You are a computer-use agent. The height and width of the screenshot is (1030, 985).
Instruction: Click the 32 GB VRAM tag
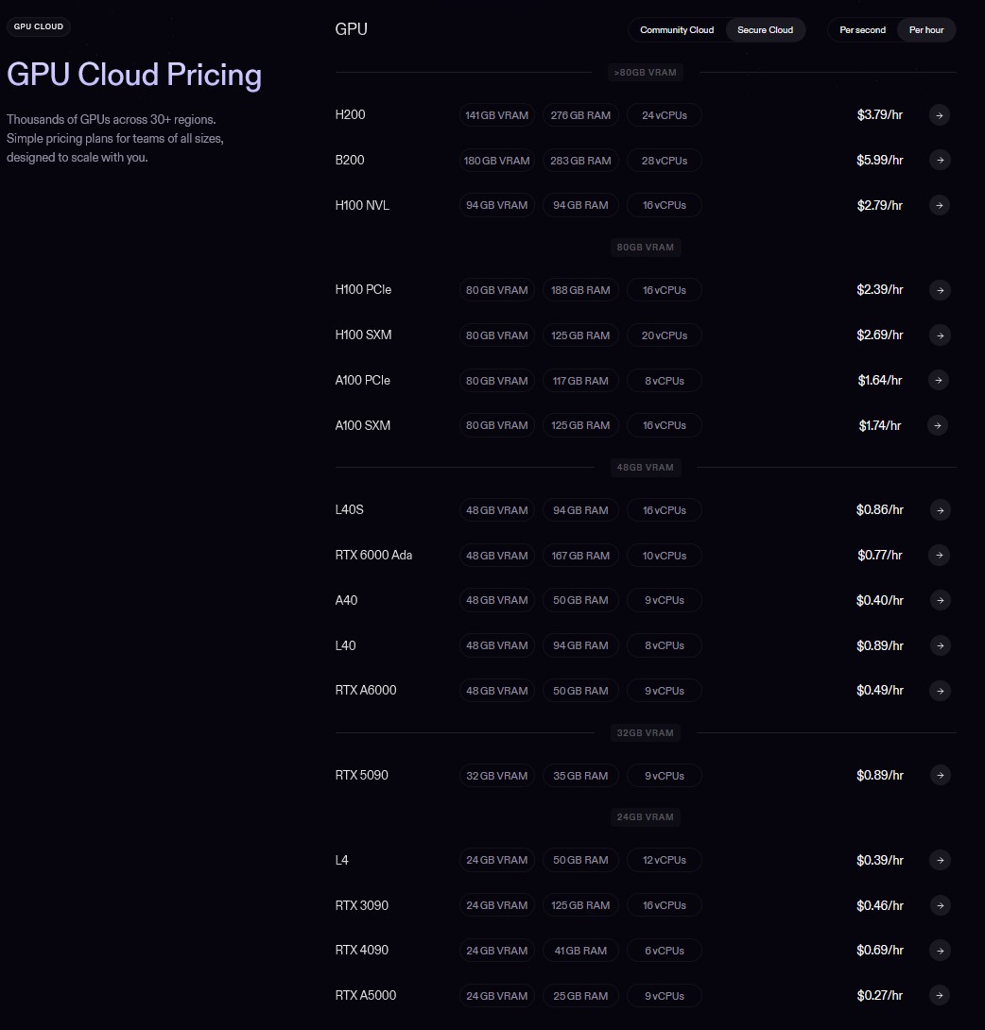[x=497, y=775]
